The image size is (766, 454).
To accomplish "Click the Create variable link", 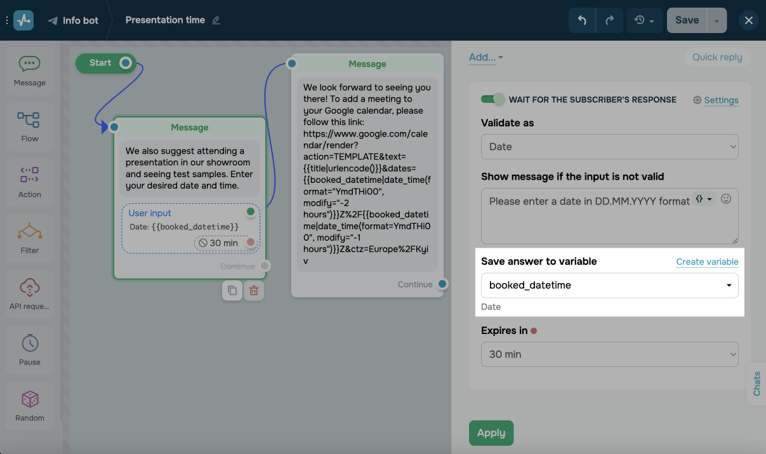I will [707, 262].
